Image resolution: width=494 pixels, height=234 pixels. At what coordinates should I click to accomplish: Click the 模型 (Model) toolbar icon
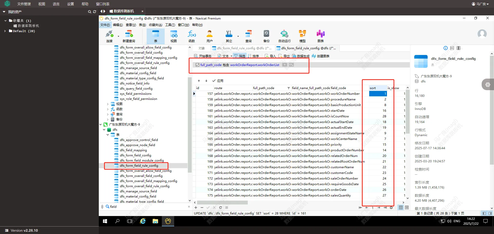[x=302, y=36]
